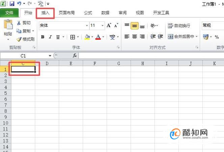Toggle right text alignment

tap(142, 37)
